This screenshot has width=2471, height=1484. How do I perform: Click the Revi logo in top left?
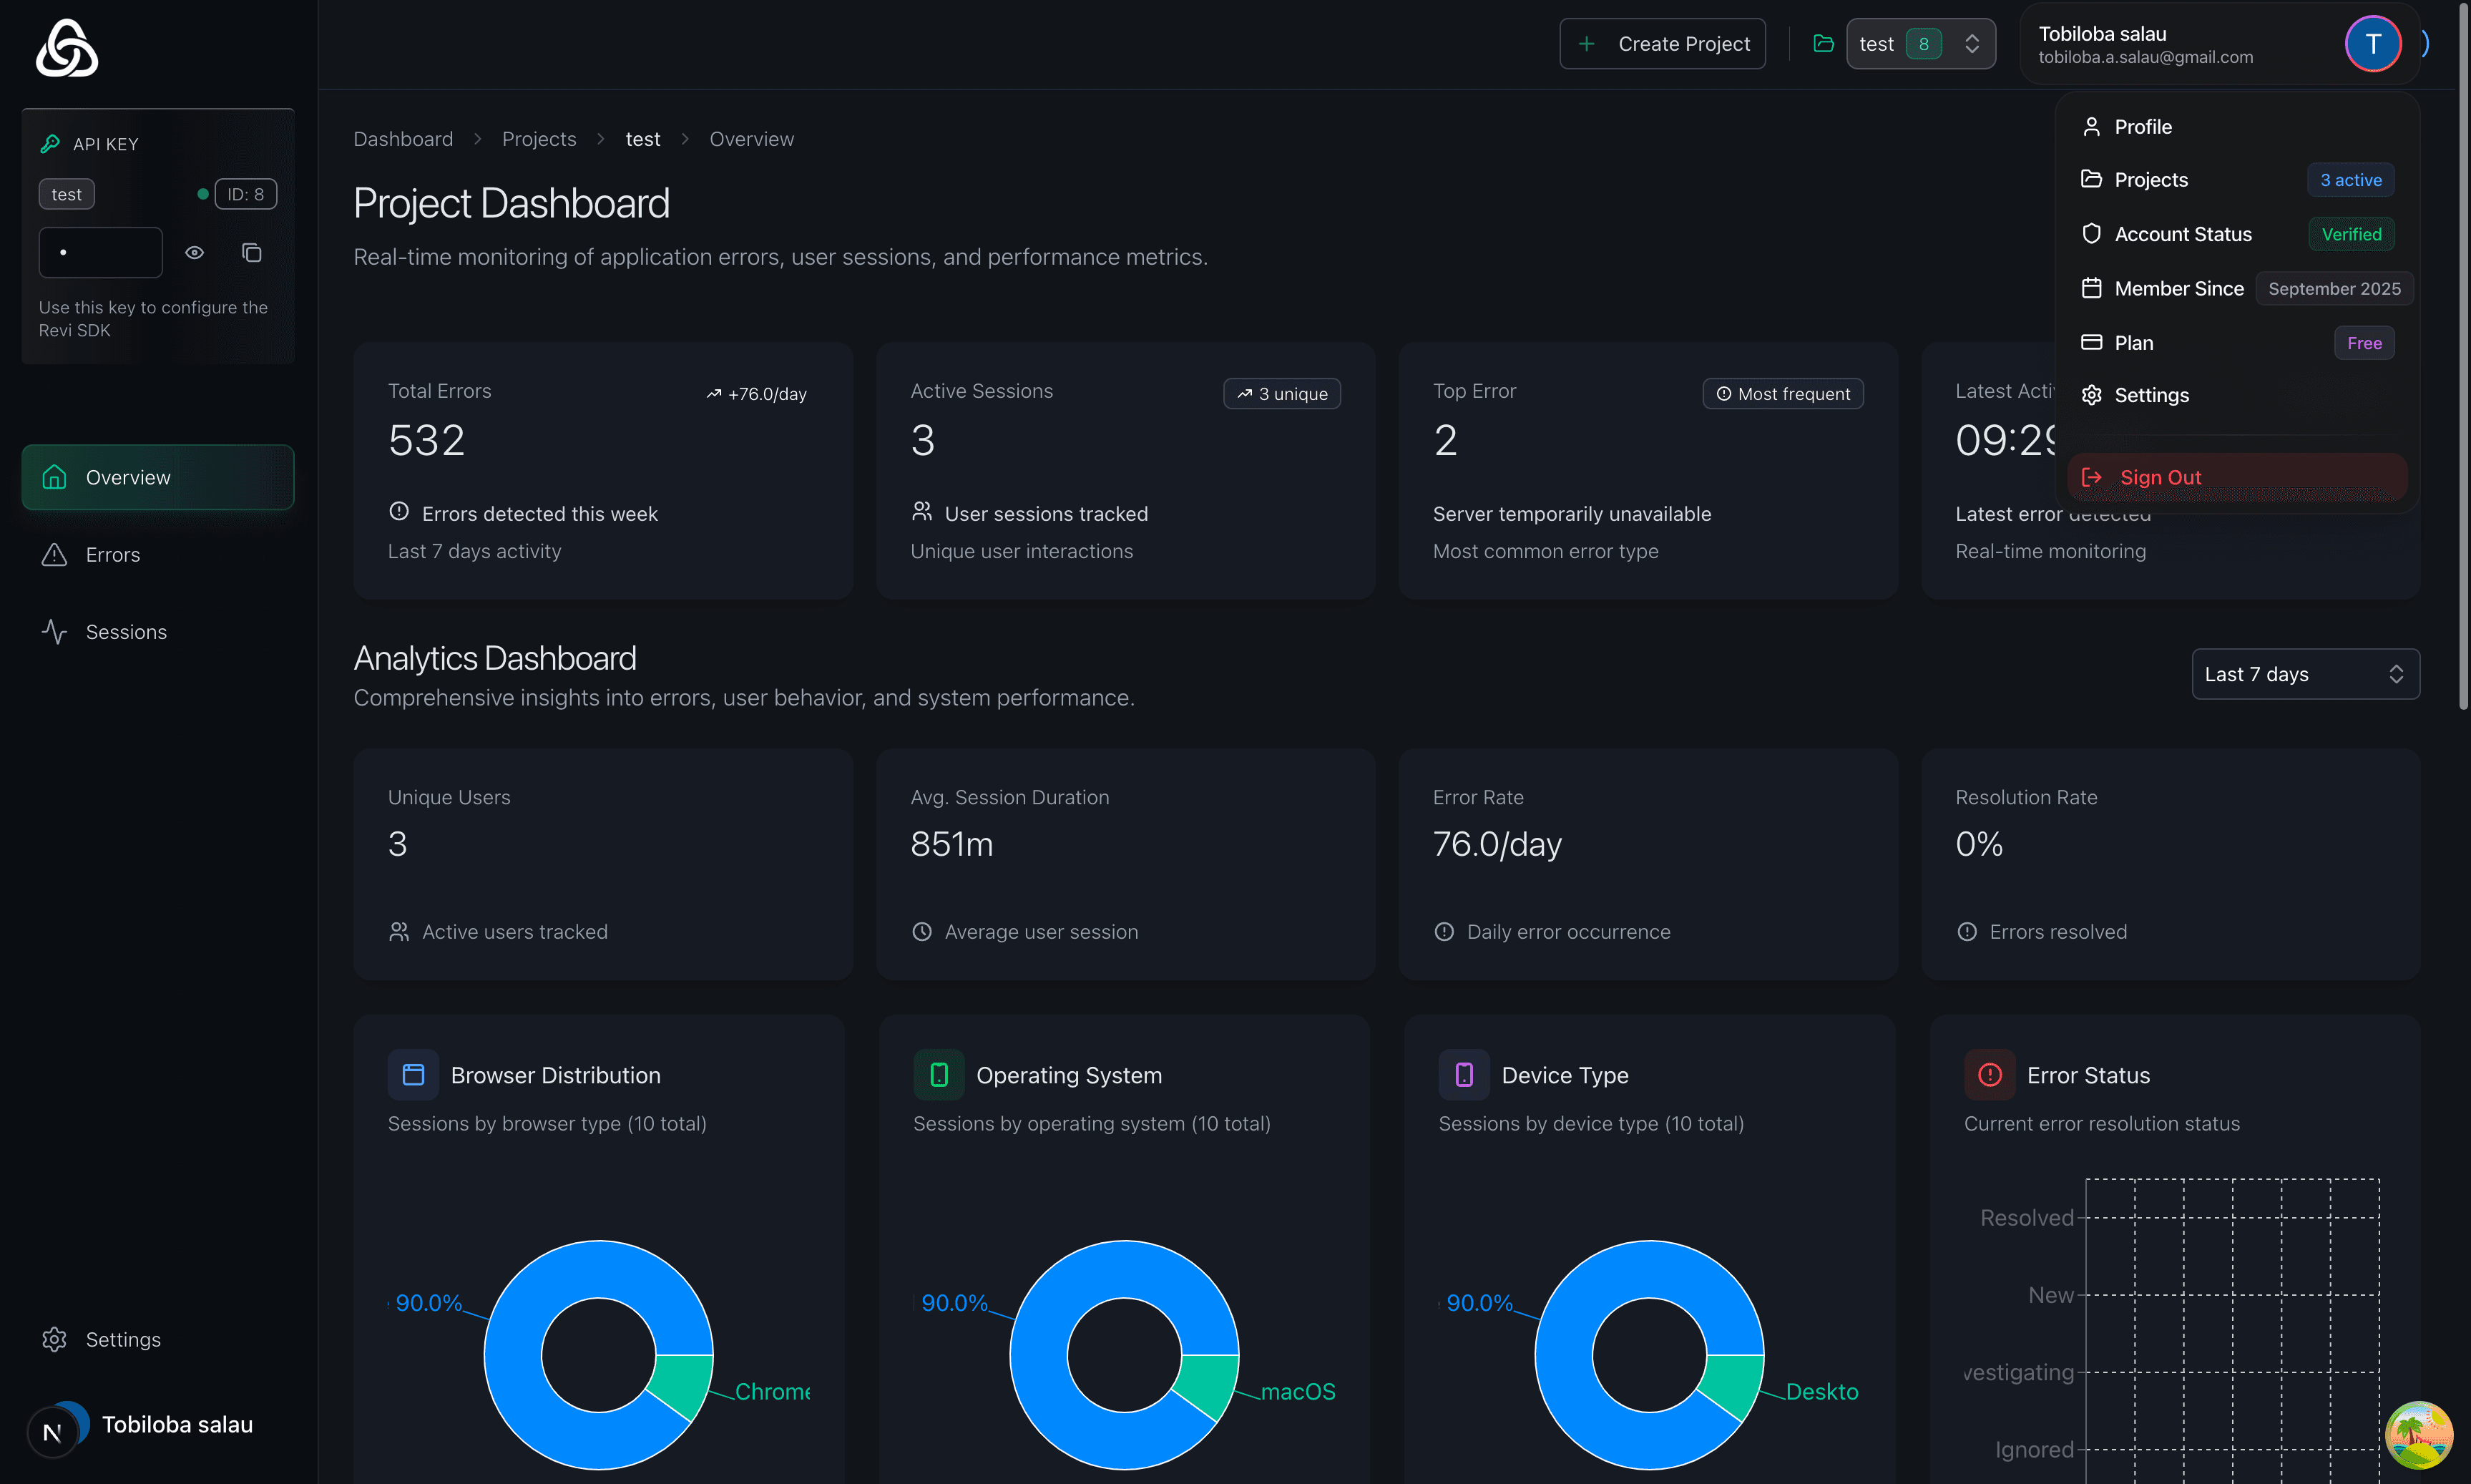[66, 47]
